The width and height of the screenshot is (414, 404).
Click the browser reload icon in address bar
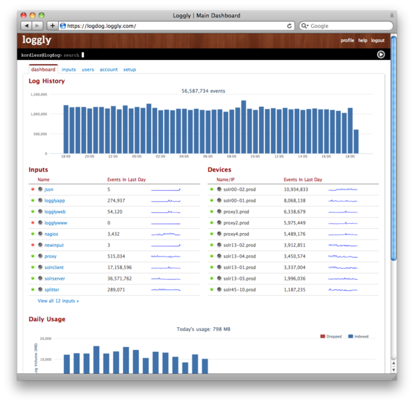pyautogui.click(x=289, y=26)
